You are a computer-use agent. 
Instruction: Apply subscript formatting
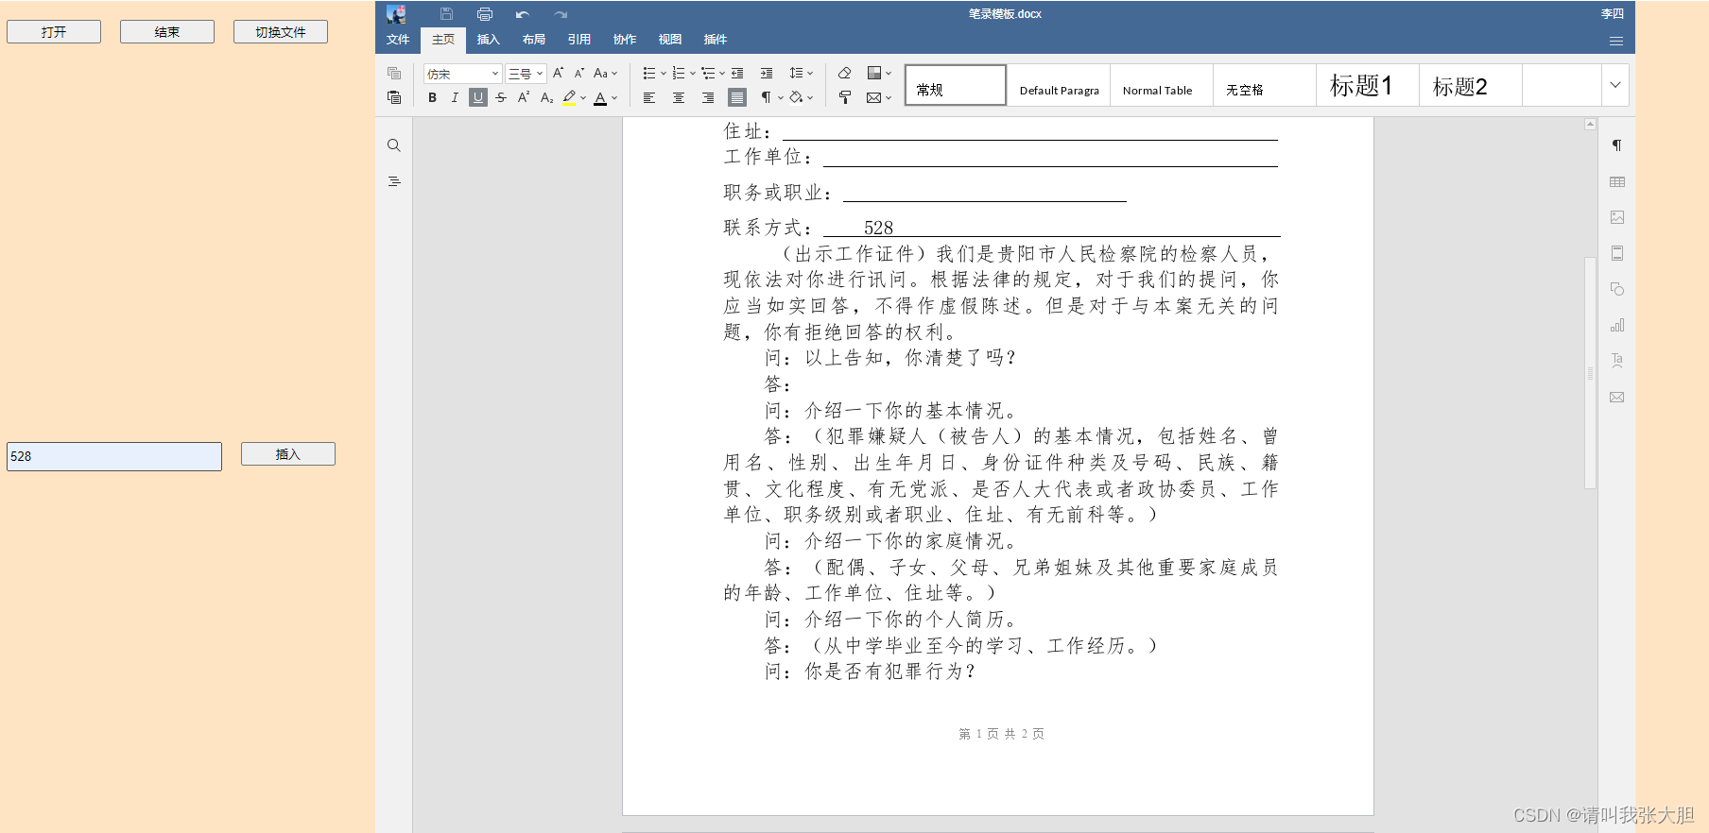546,97
